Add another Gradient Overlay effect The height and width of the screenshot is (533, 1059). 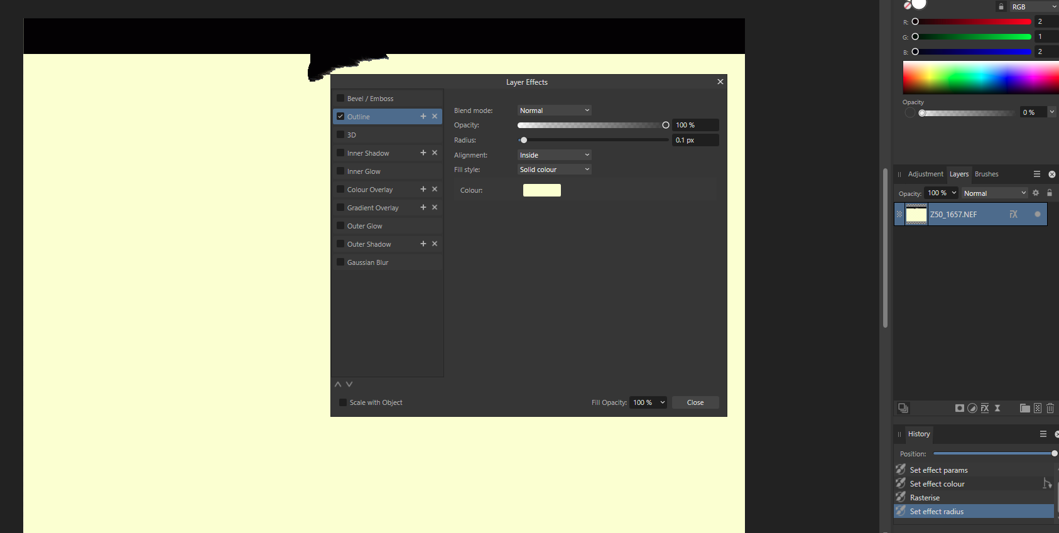[x=423, y=207]
